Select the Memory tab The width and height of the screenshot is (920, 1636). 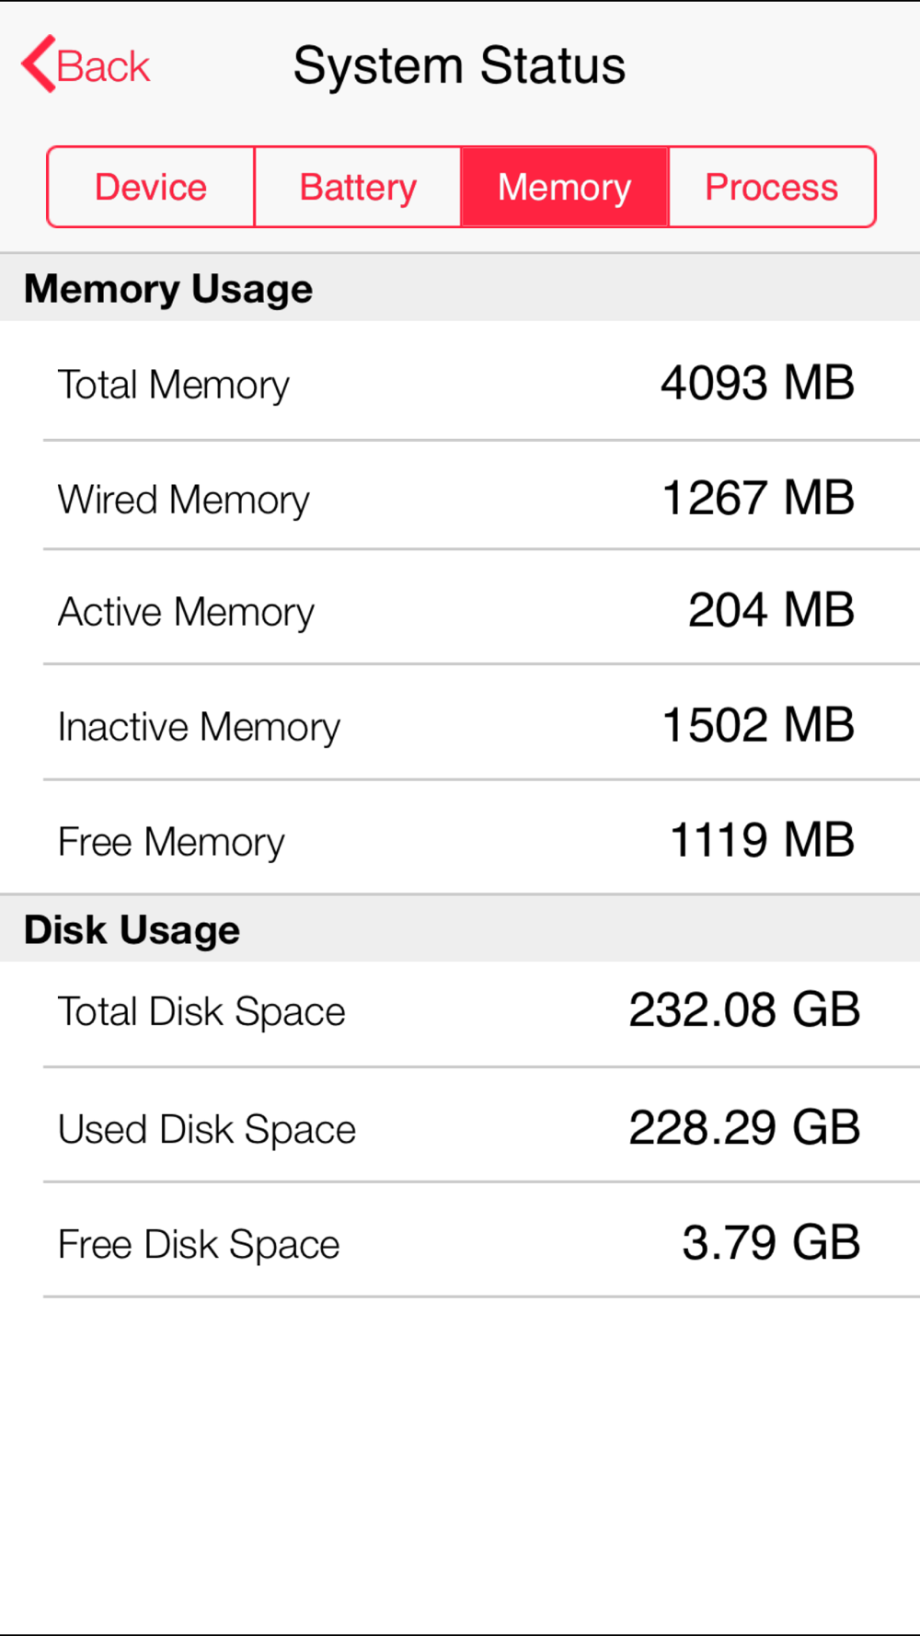point(564,187)
